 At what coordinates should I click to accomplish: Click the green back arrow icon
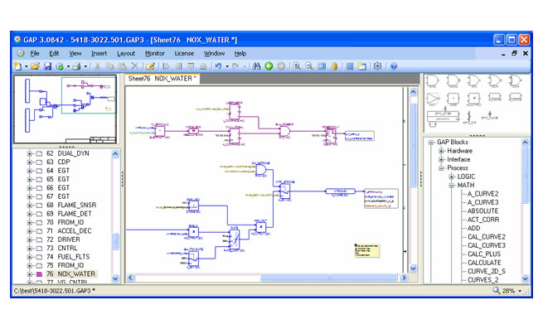[269, 66]
